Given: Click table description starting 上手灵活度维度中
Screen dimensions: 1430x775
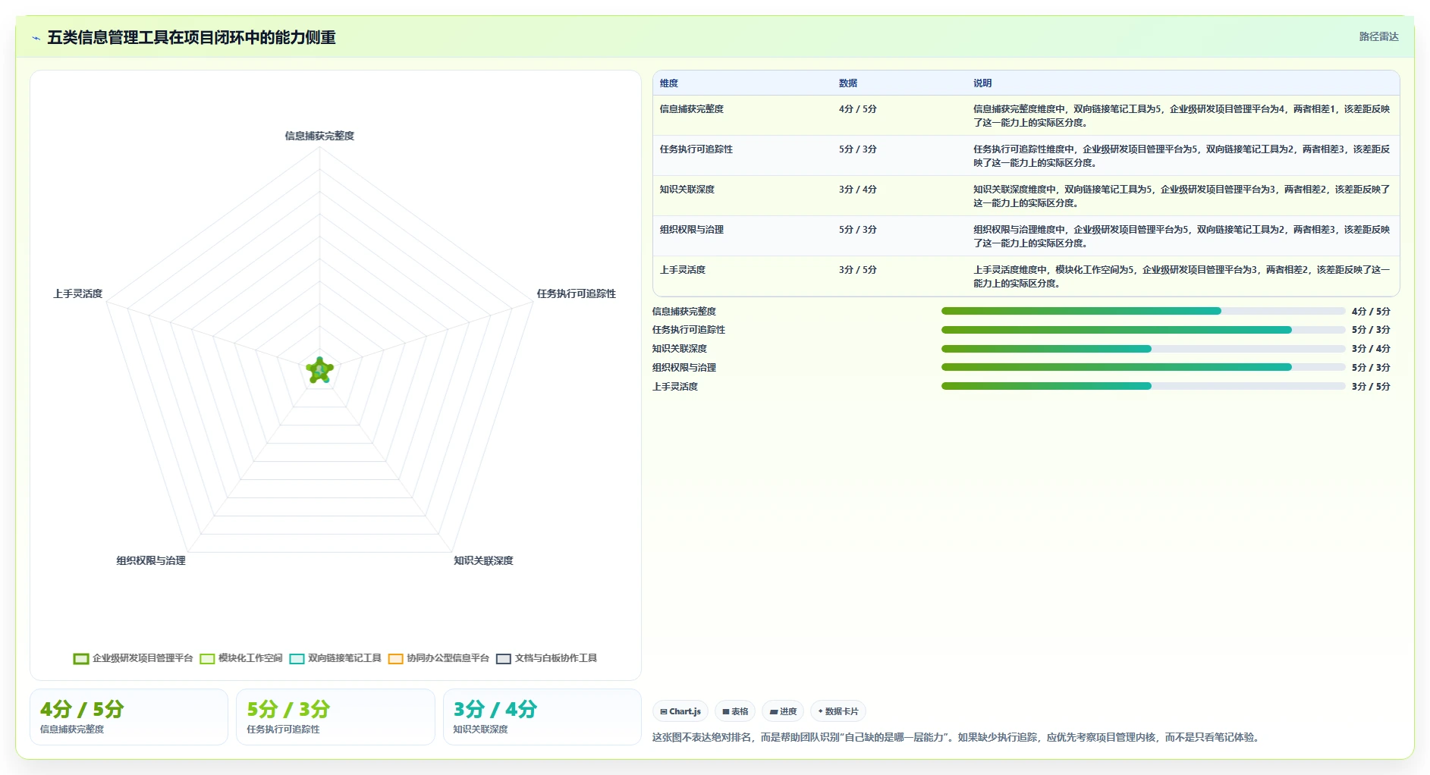Looking at the screenshot, I should point(1181,277).
